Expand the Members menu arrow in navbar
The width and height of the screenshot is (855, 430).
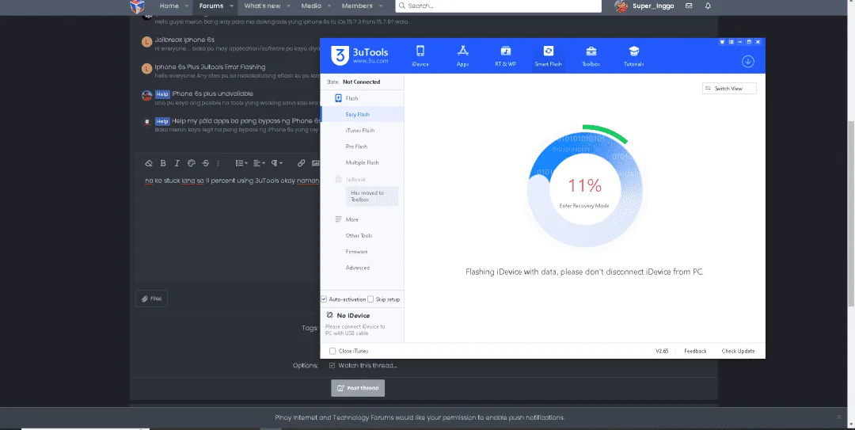[381, 6]
